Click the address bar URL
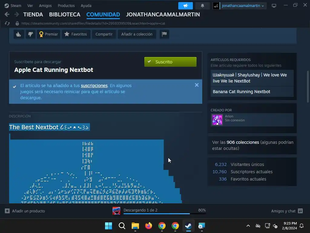Screen dimensions: 310x233 click(93, 23)
